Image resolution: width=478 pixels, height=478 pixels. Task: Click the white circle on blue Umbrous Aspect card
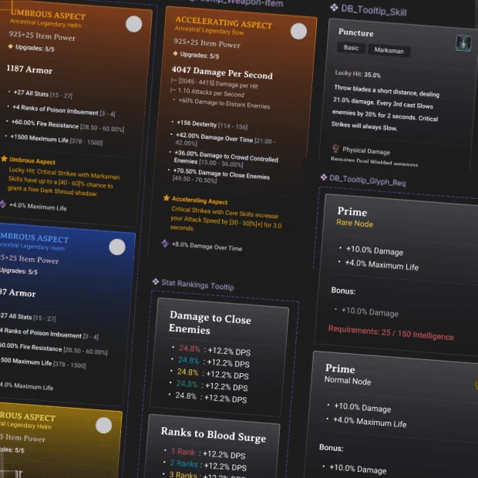coord(117,247)
